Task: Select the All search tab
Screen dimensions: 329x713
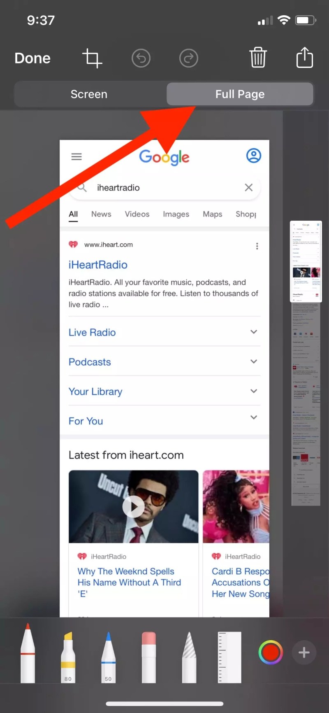Action: pyautogui.click(x=73, y=214)
